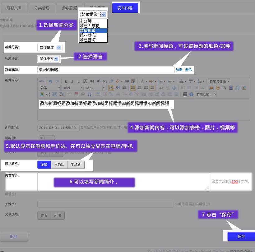
Task: Click the 保存 save button
Action: (241, 236)
